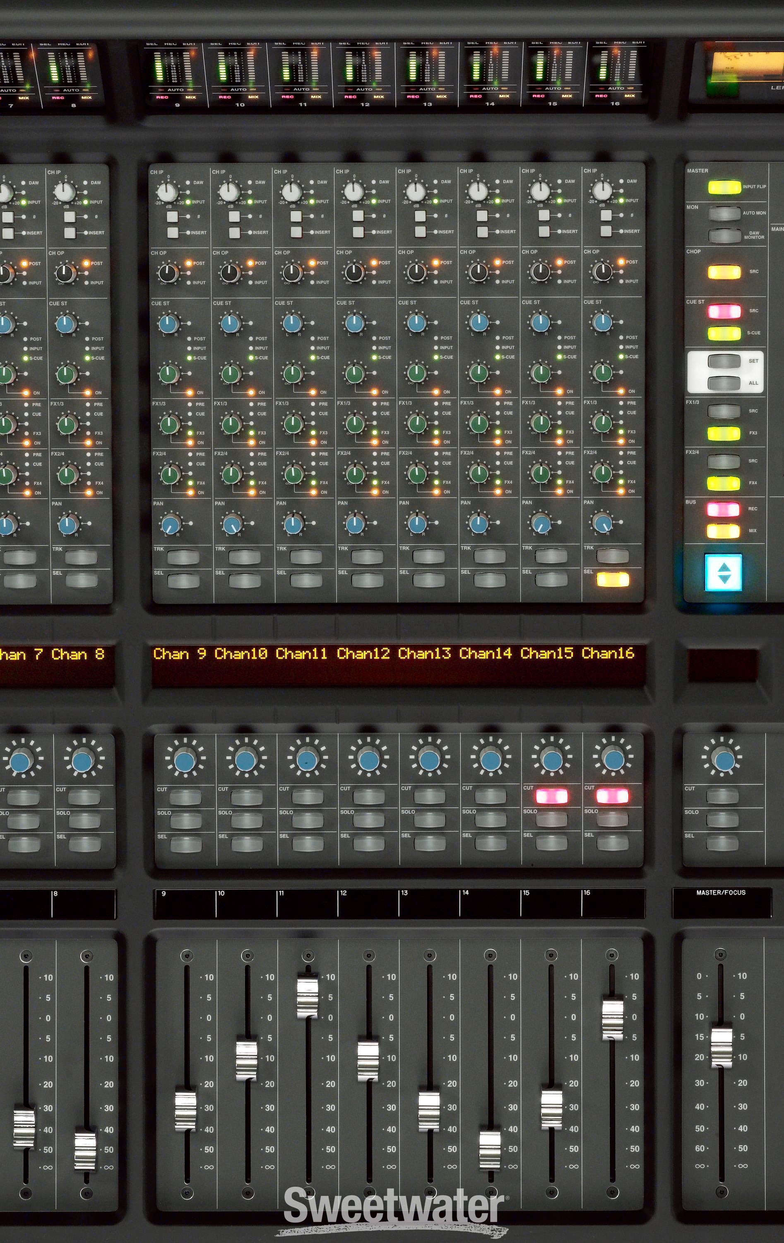Image resolution: width=784 pixels, height=1243 pixels.
Task: Unmute channel 15 via lit CUT button
Action: 552,796
